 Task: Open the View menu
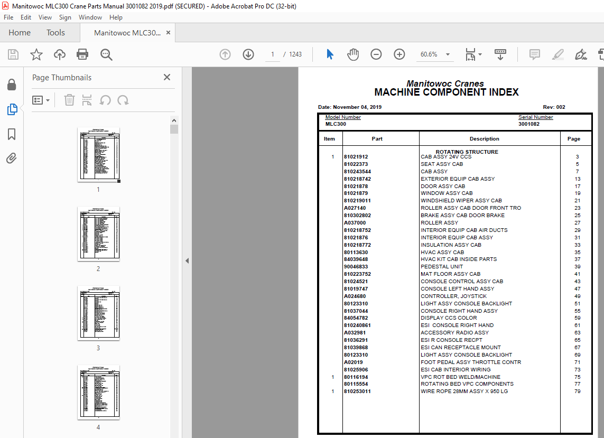(45, 17)
